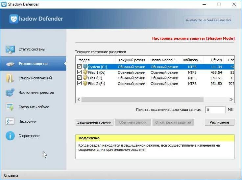Click the 931.50 volume value
This screenshot has height=180, width=242.
coord(216,84)
